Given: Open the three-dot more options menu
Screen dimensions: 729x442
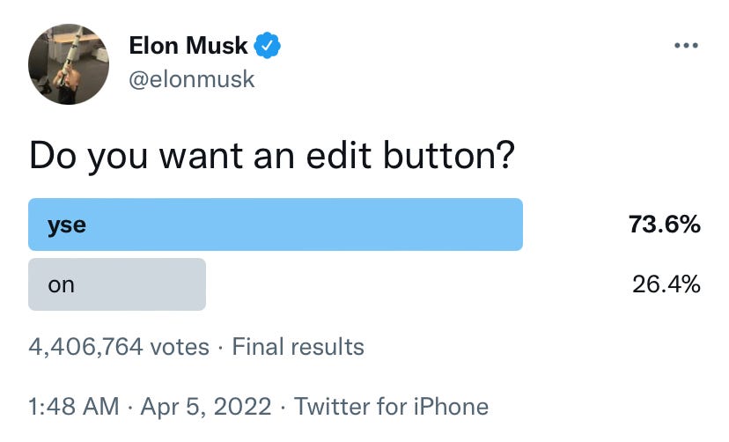Looking at the screenshot, I should (686, 46).
